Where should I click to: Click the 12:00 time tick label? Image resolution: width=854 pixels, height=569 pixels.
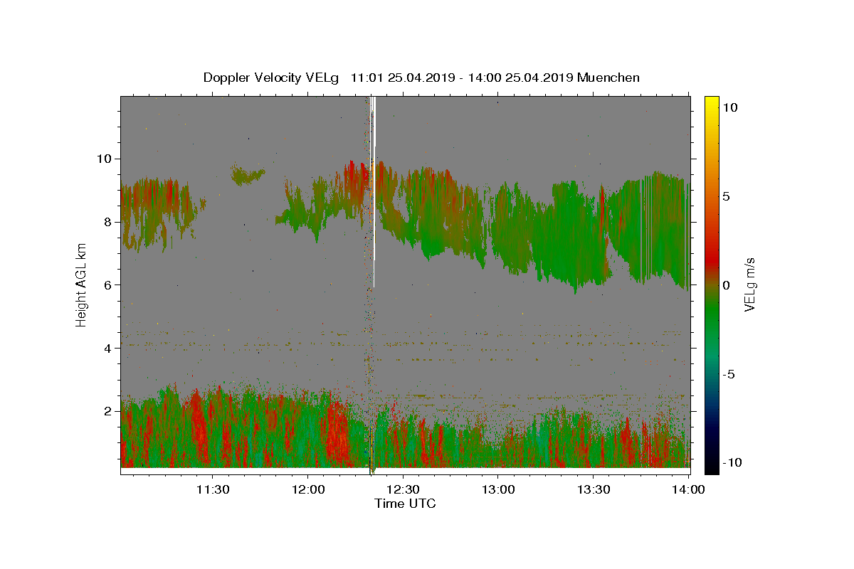pyautogui.click(x=307, y=489)
